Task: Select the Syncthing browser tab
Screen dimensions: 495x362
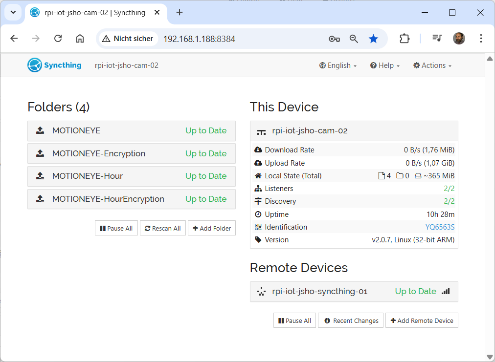Action: [x=95, y=13]
